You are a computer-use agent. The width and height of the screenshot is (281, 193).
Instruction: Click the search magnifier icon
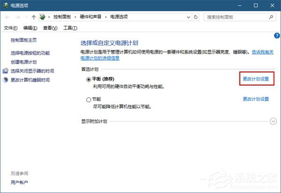pos(271,17)
